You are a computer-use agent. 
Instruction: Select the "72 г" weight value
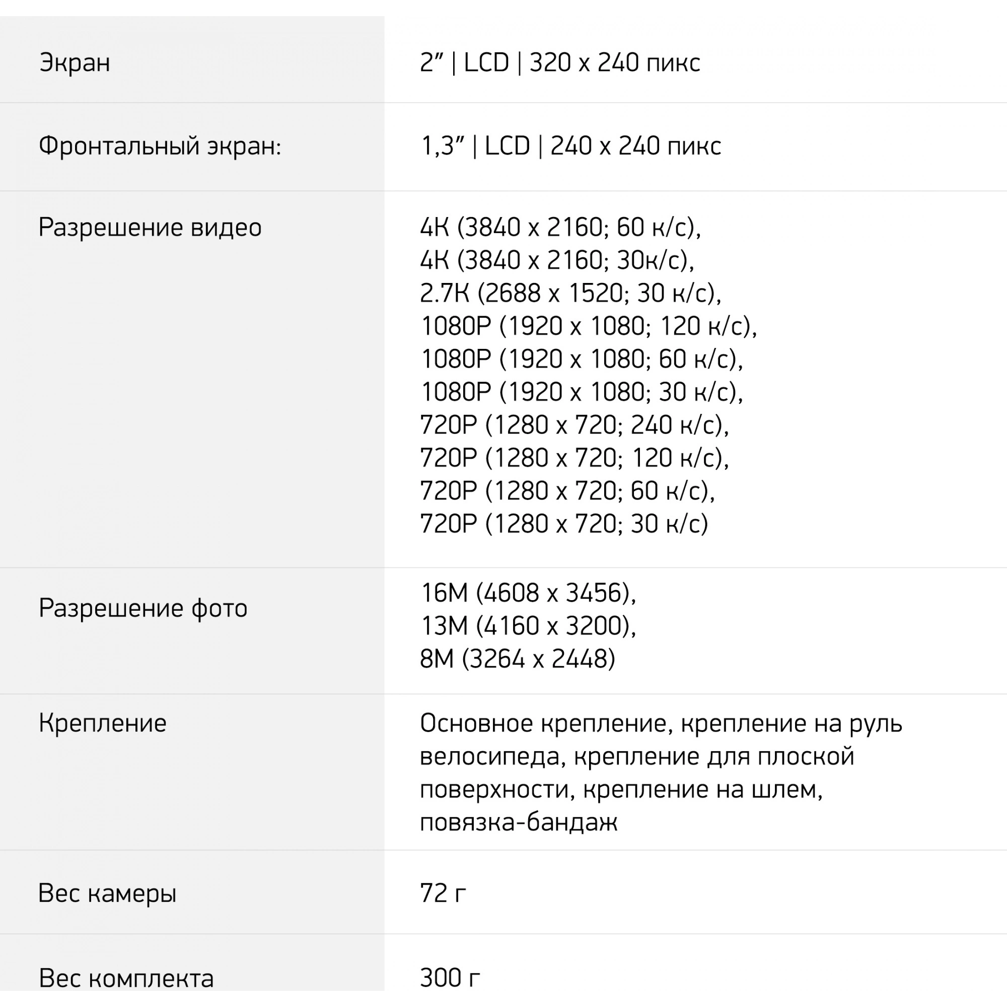pos(443,893)
